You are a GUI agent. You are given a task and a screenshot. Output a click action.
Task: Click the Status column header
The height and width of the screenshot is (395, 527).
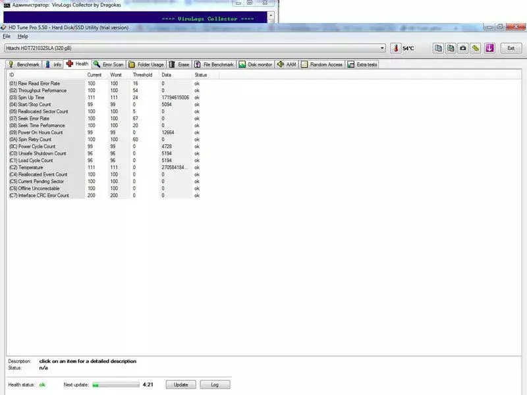coord(206,75)
